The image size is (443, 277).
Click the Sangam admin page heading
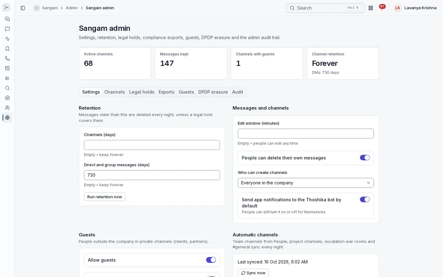tap(104, 28)
